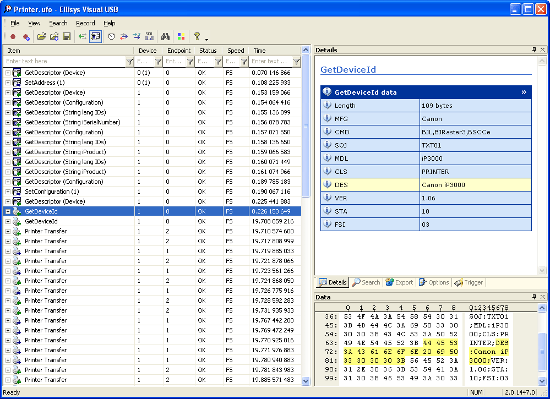Collapse the GetDeviceId data section chevron
The image size is (550, 399).
point(524,92)
